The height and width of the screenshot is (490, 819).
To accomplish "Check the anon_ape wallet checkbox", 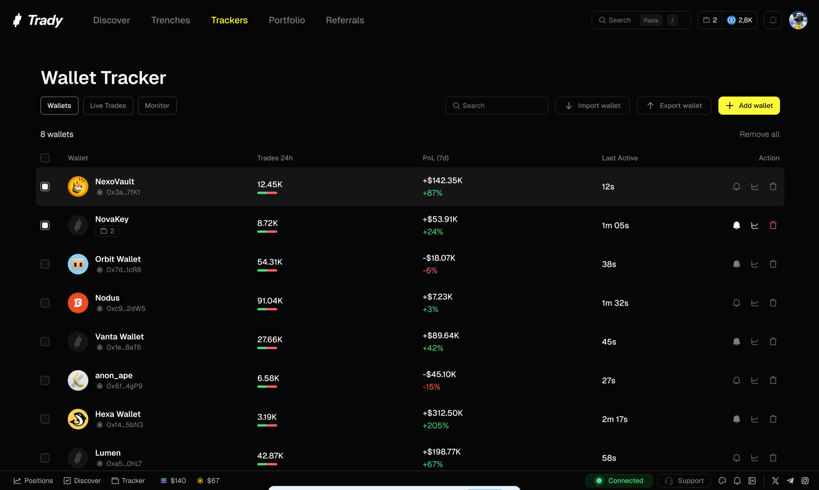I will click(45, 380).
